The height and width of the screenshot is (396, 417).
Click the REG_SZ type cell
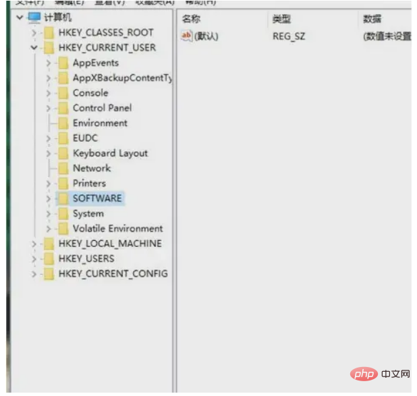pos(289,36)
